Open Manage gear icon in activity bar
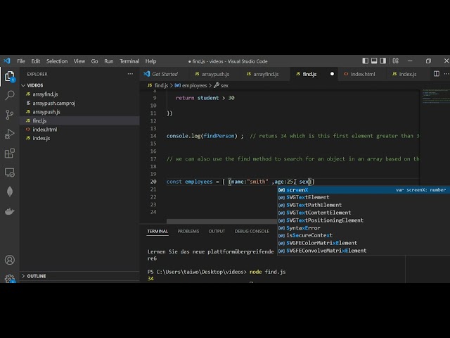Viewport: 450px width, 338px height. click(x=9, y=279)
